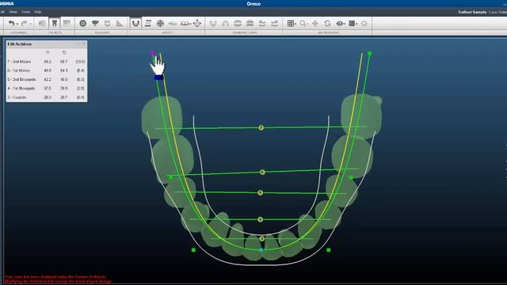507x285 pixels.
Task: Click the Edit Archform panel title
Action: point(20,44)
